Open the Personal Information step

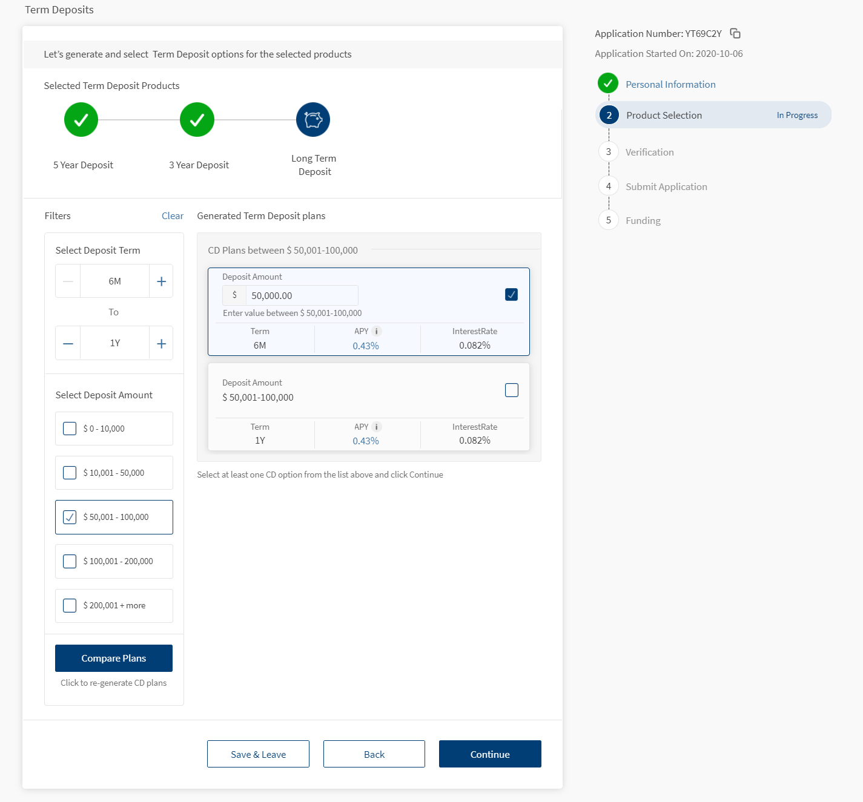[x=670, y=85]
